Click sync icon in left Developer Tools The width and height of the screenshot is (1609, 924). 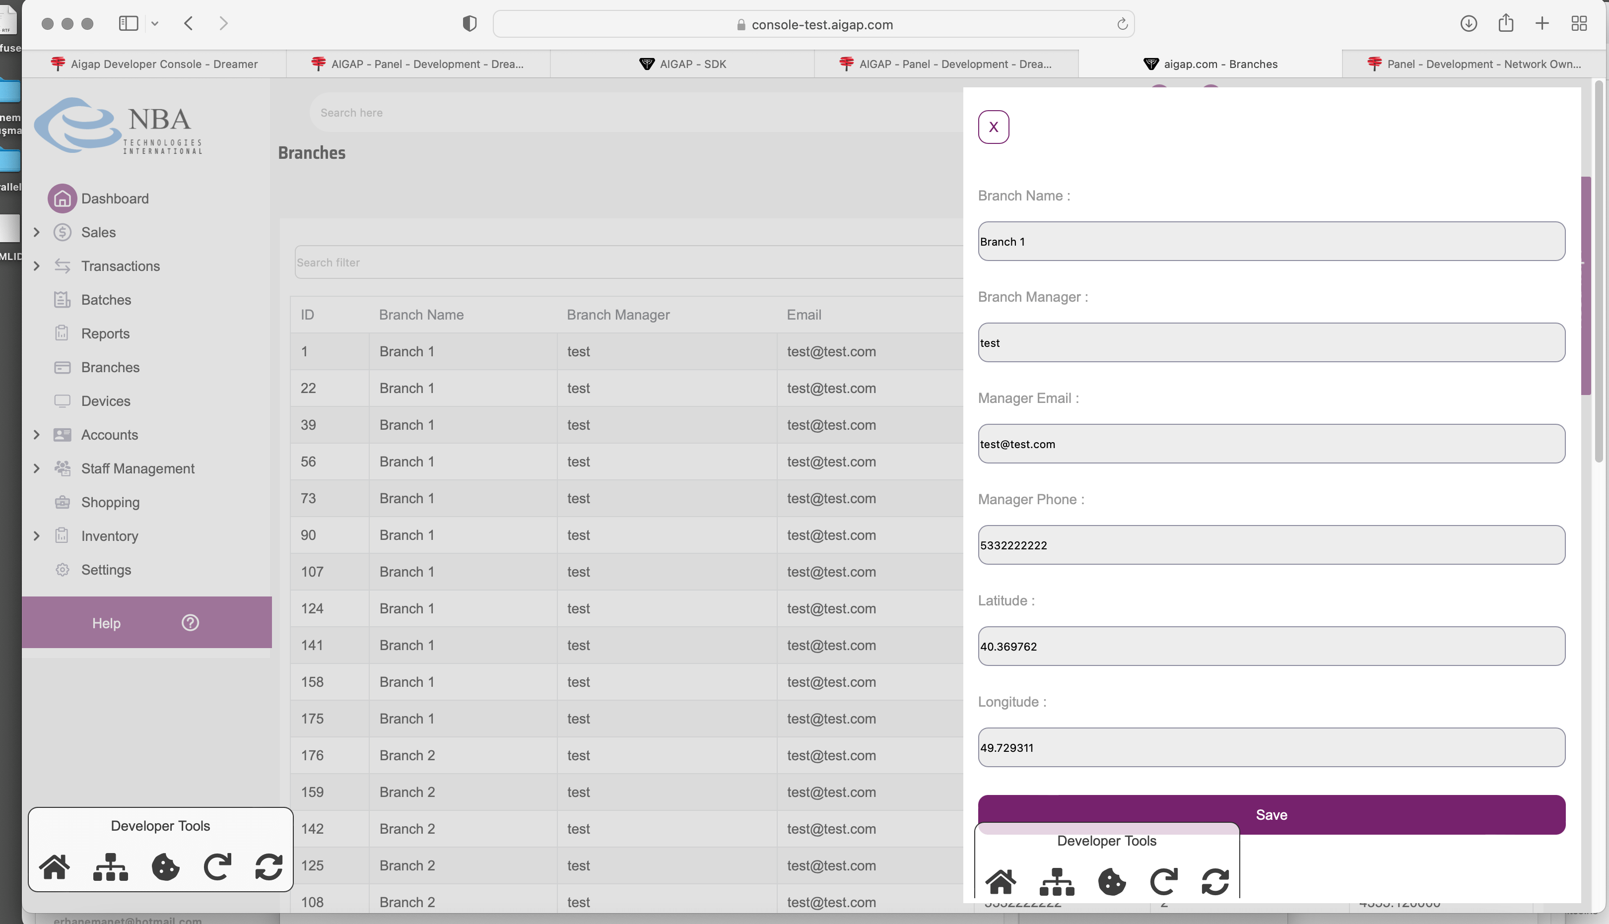click(268, 866)
